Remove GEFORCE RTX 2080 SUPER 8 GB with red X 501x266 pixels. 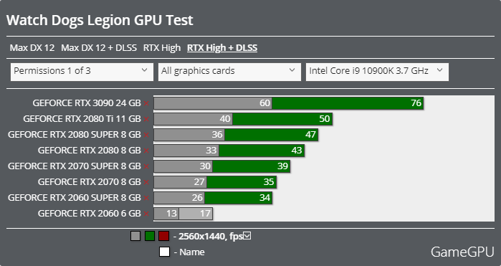click(146, 135)
